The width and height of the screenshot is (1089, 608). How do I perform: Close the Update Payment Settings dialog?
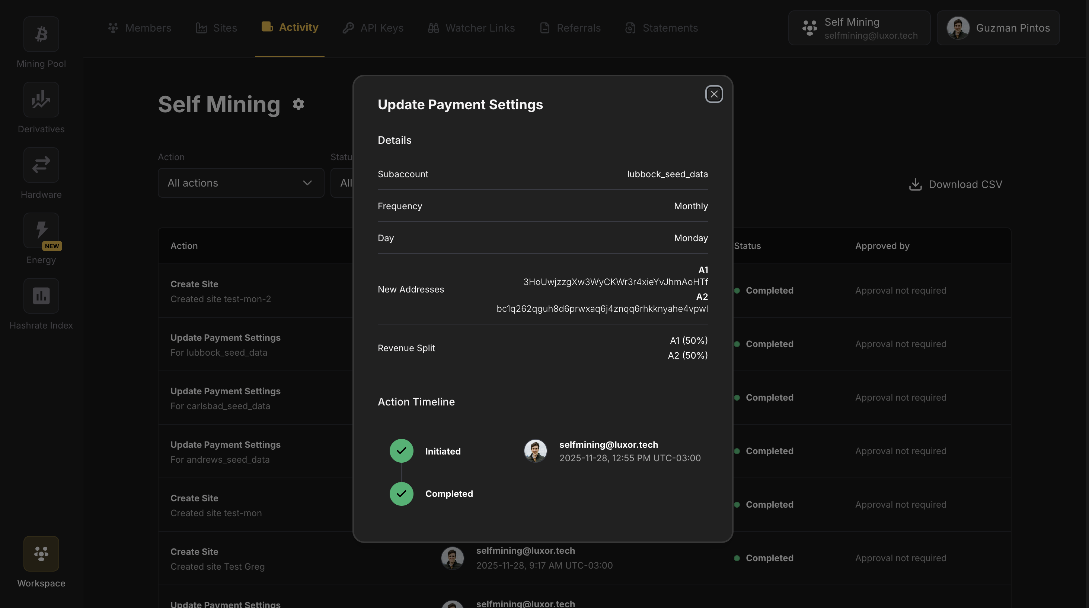click(714, 94)
